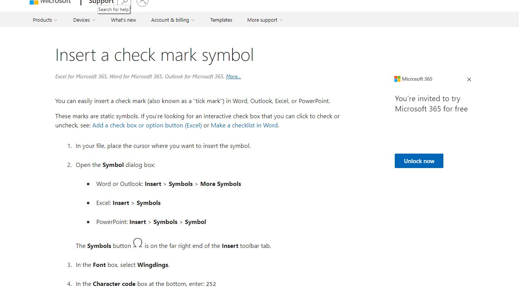This screenshot has width=519, height=292.
Task: Click the Microsoft 365 logo in promo
Action: click(413, 79)
